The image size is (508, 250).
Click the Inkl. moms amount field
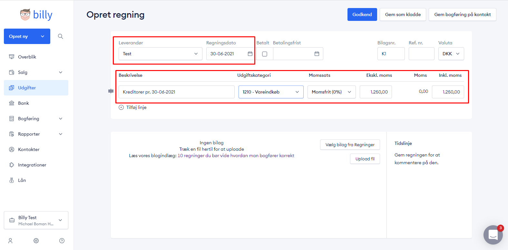click(x=448, y=92)
